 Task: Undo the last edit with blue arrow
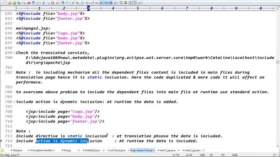(63, 3)
